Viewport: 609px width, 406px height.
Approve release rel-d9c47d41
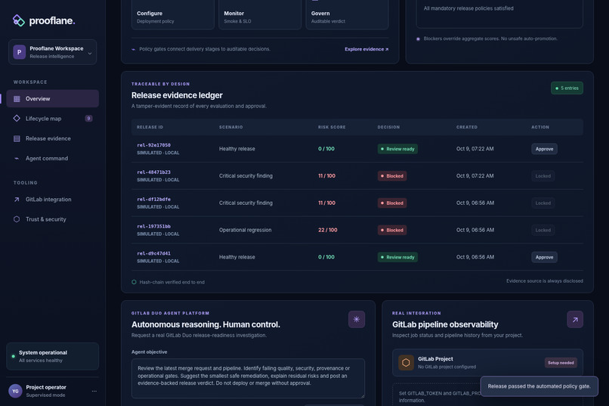point(544,257)
